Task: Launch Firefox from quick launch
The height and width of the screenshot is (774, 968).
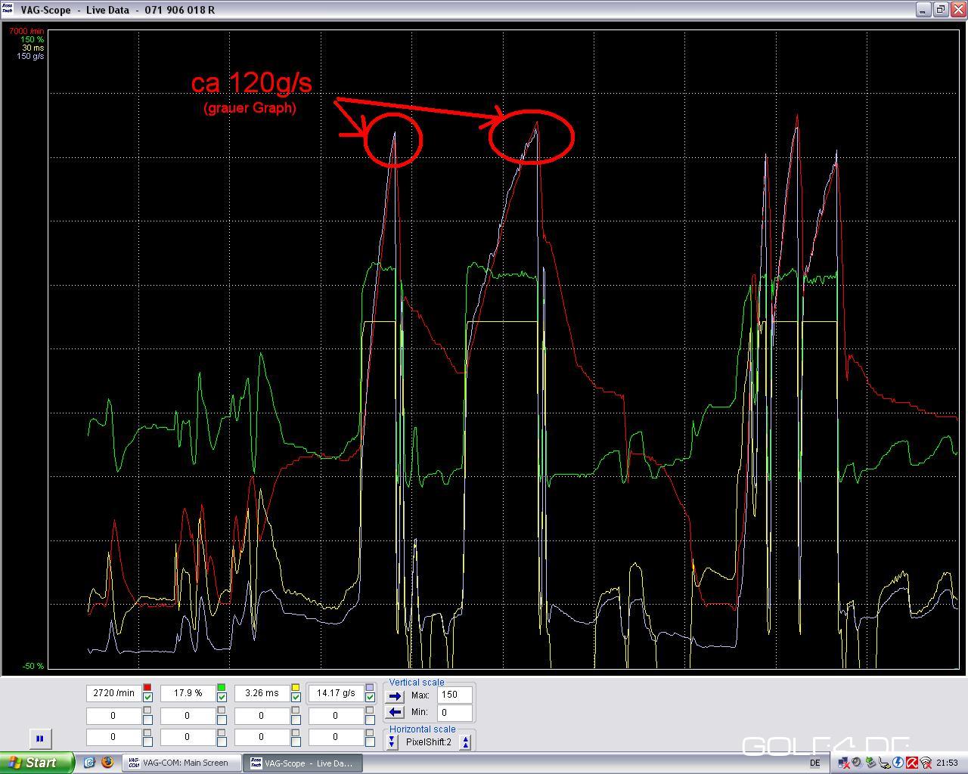Action: point(107,763)
